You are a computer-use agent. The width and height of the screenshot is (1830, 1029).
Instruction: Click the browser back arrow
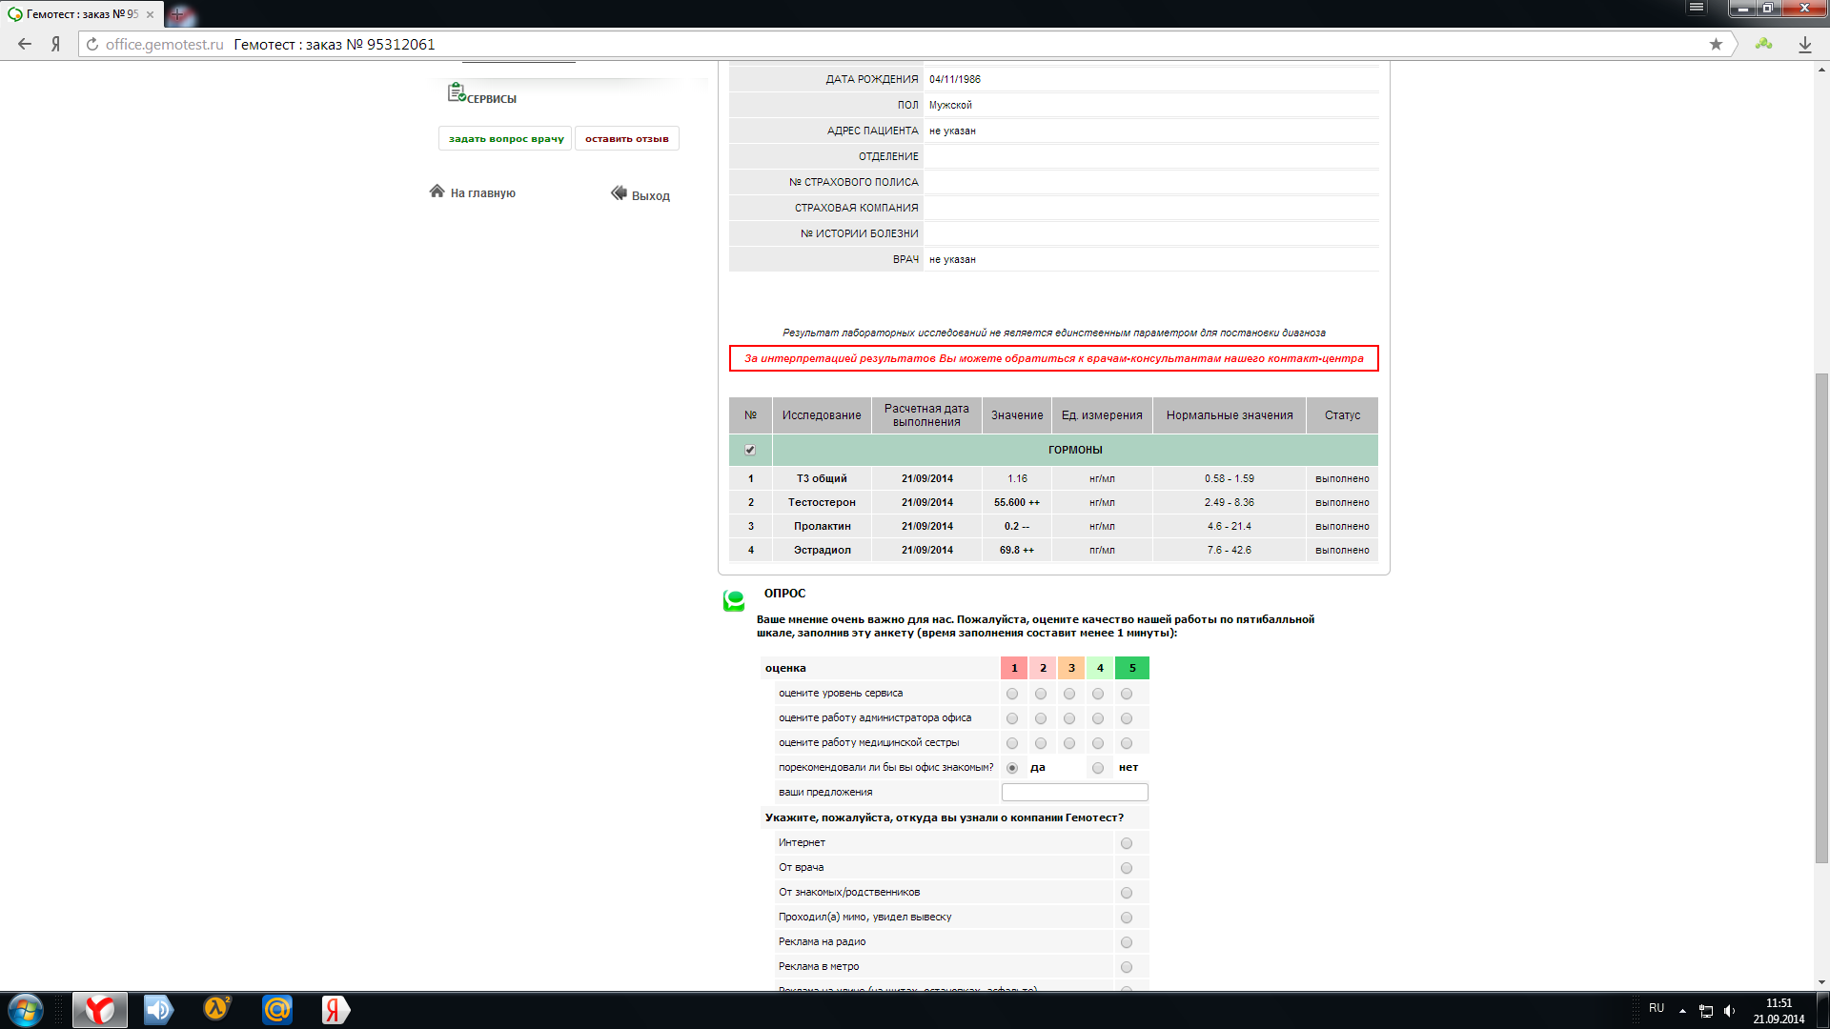[25, 44]
